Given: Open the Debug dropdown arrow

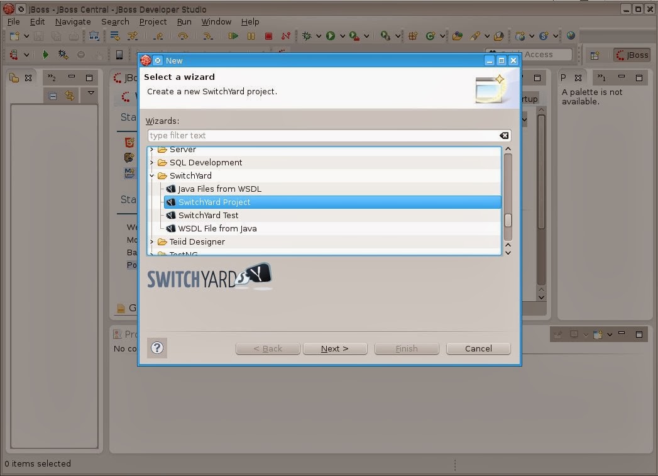Looking at the screenshot, I should (319, 36).
